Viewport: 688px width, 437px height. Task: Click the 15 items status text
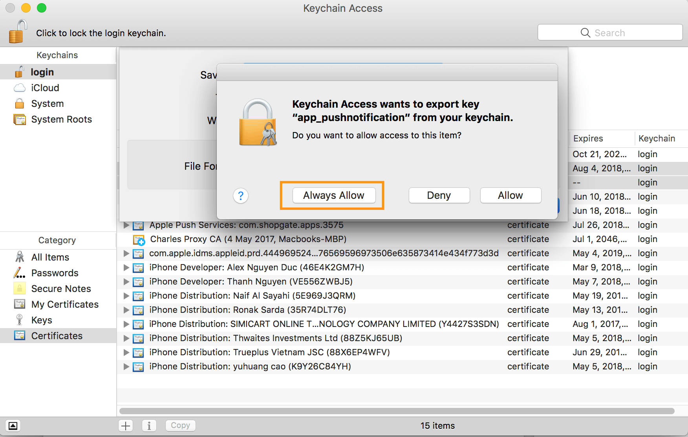(437, 426)
